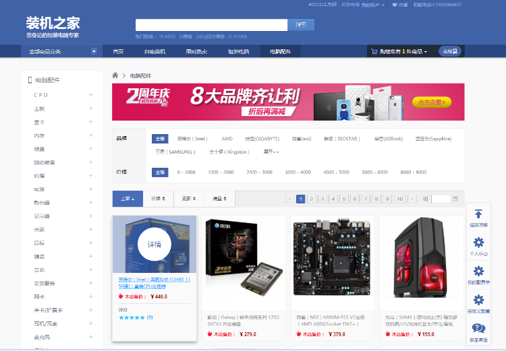Click the home breadcrumb icon

(115, 75)
